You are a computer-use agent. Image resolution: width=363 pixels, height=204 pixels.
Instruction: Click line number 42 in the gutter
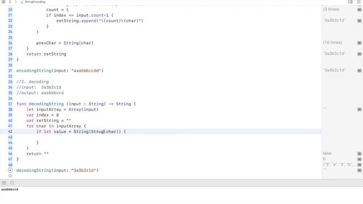click(10, 131)
